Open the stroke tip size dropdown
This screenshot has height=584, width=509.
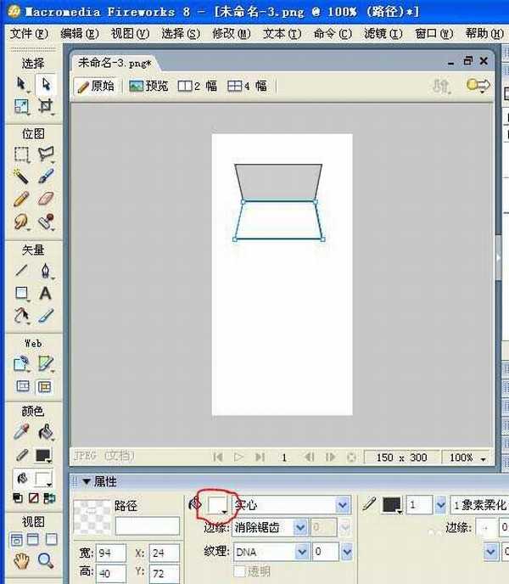(440, 505)
